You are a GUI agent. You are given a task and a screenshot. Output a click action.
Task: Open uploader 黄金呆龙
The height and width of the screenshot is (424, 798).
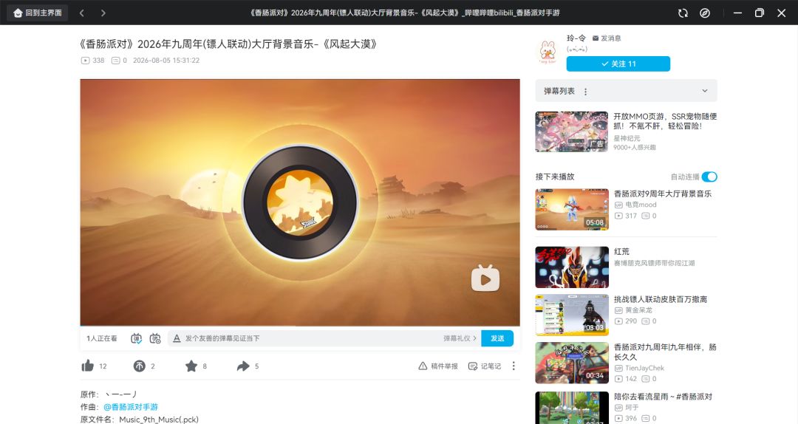pyautogui.click(x=638, y=310)
